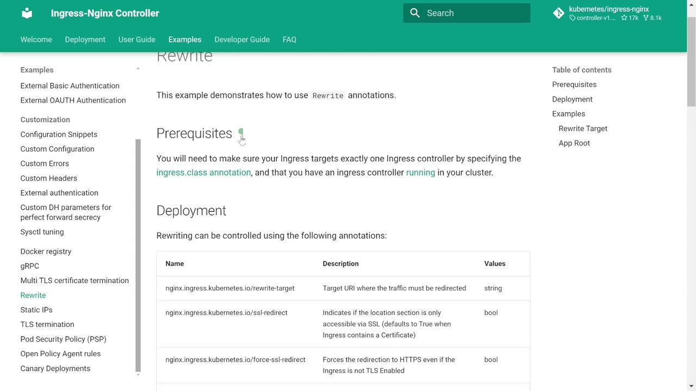Open the Deployment navigation tab
The image size is (696, 391).
click(85, 40)
